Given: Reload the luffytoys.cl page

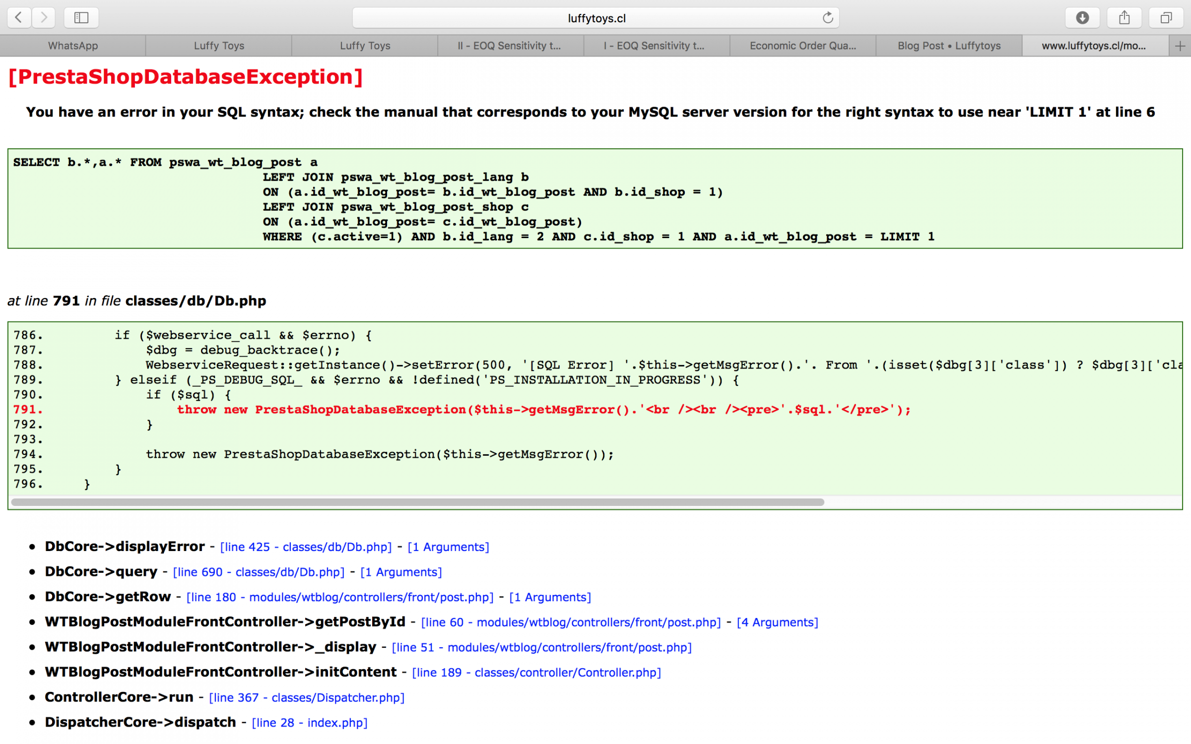Looking at the screenshot, I should [x=827, y=18].
